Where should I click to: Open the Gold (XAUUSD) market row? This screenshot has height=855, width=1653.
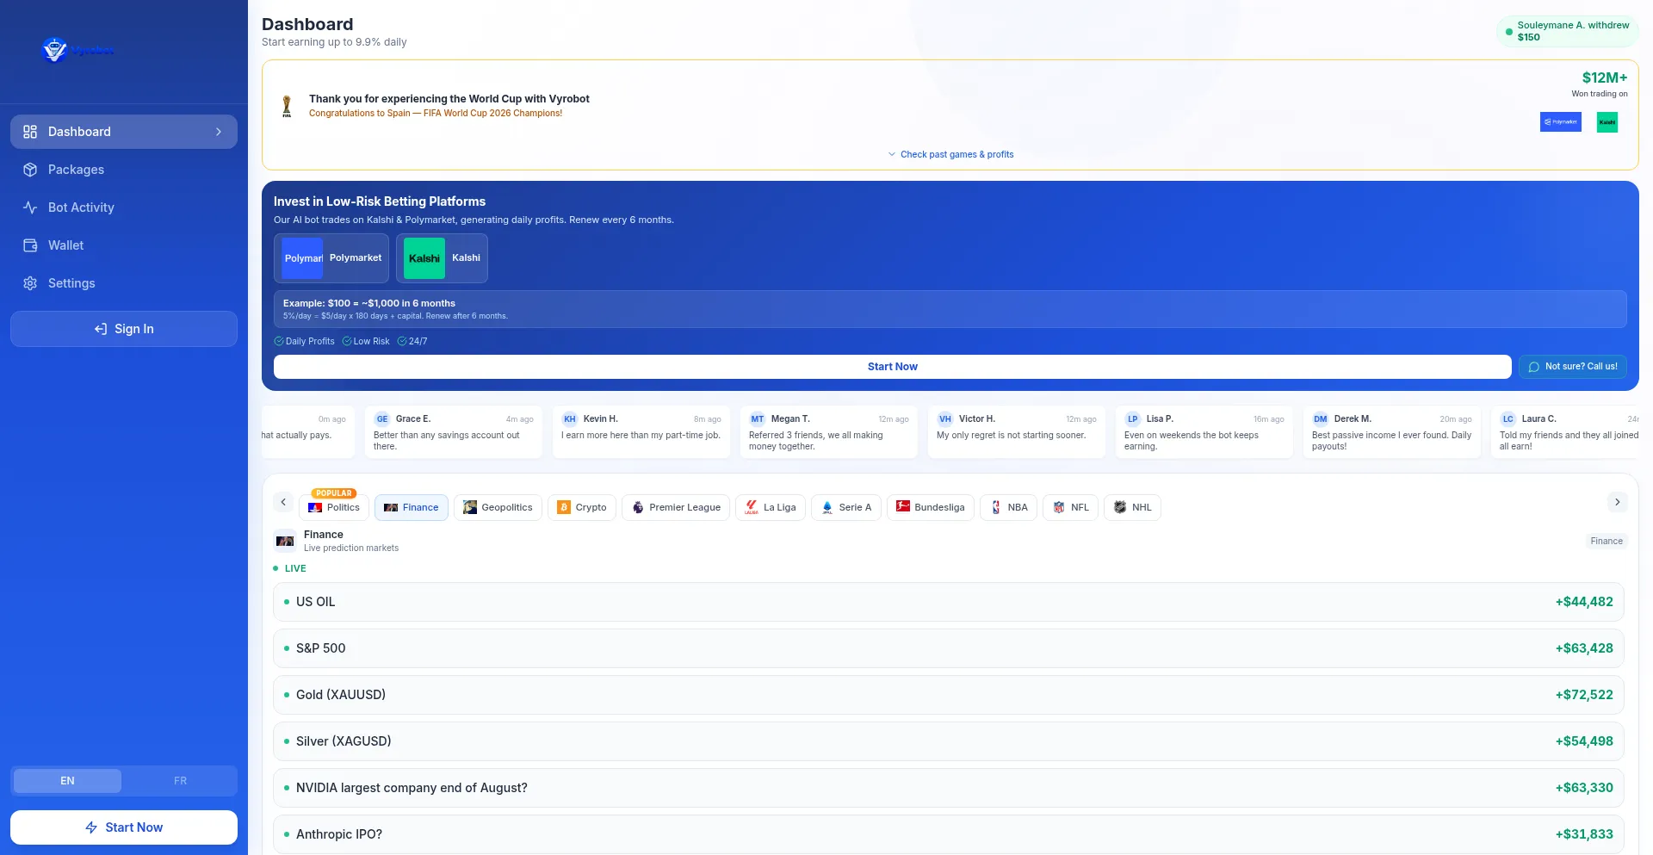pyautogui.click(x=949, y=695)
